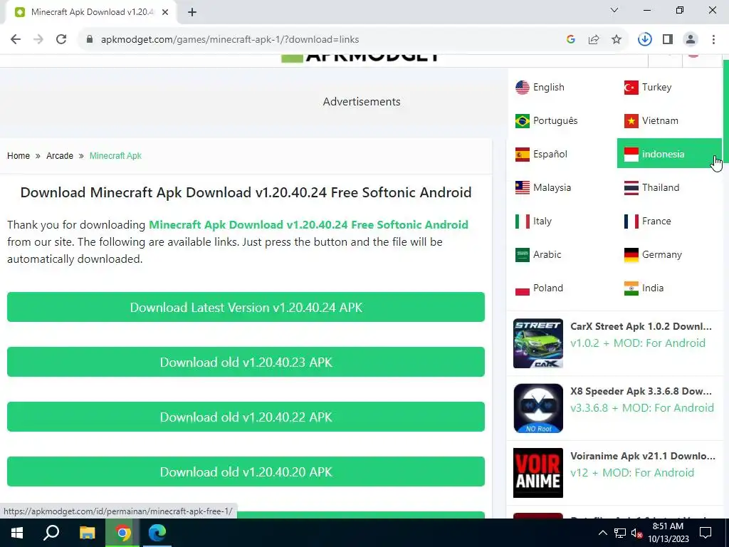Open the Chrome profile avatar
This screenshot has height=547, width=729.
click(x=691, y=40)
